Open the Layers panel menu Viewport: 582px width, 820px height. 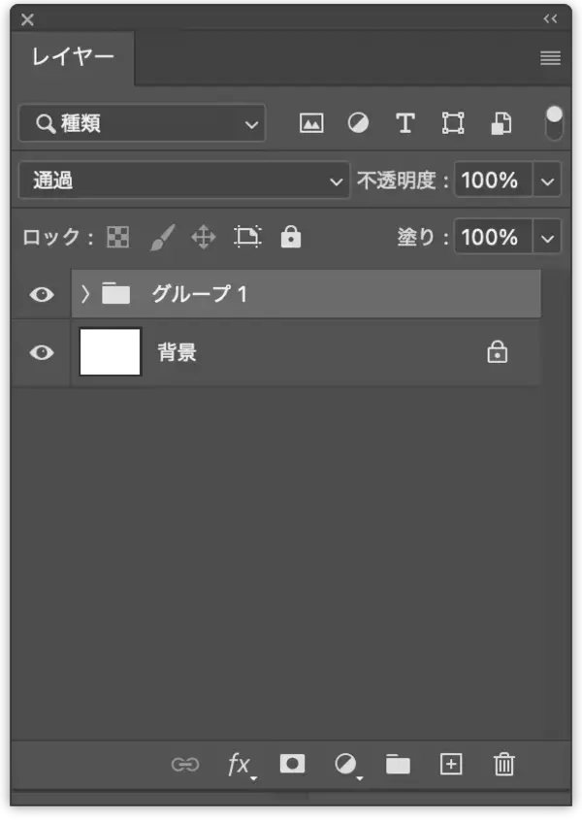[549, 58]
